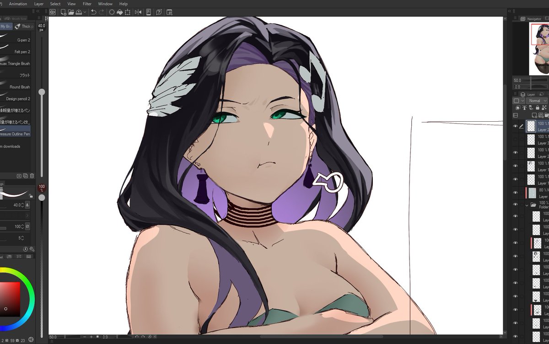The image size is (549, 344).
Task: Click the vertical brush size slider handle
Action: point(42,92)
